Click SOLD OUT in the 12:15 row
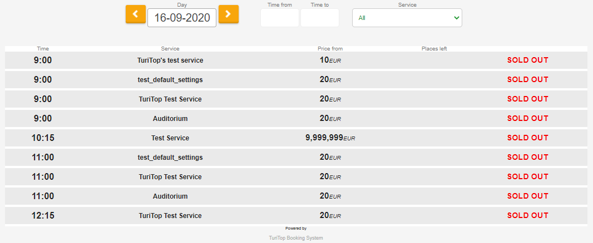 tap(527, 216)
